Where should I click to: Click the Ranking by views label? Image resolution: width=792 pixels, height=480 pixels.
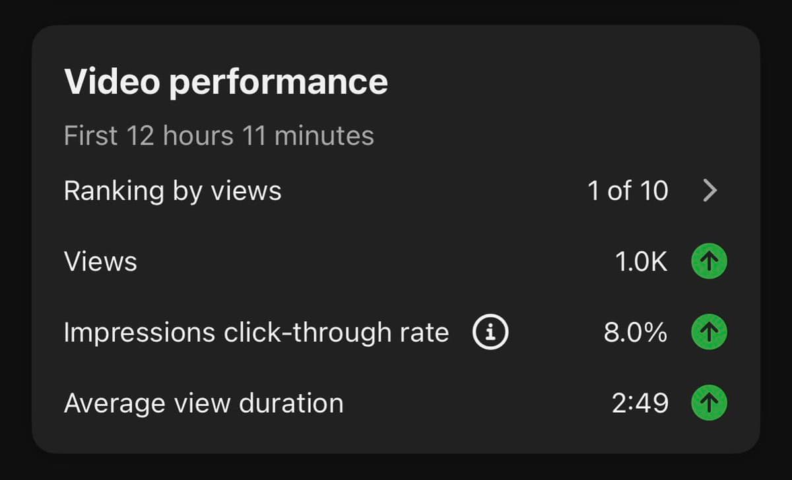pos(172,191)
